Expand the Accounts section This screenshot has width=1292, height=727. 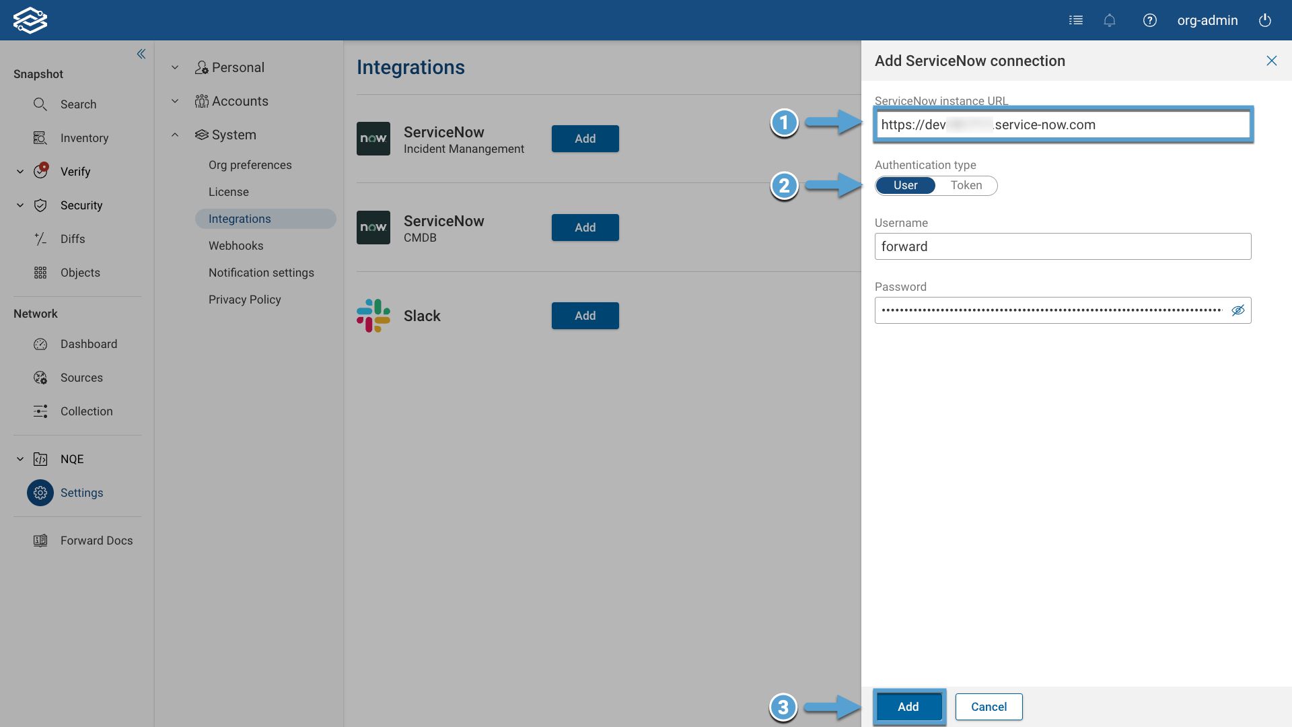(x=175, y=101)
